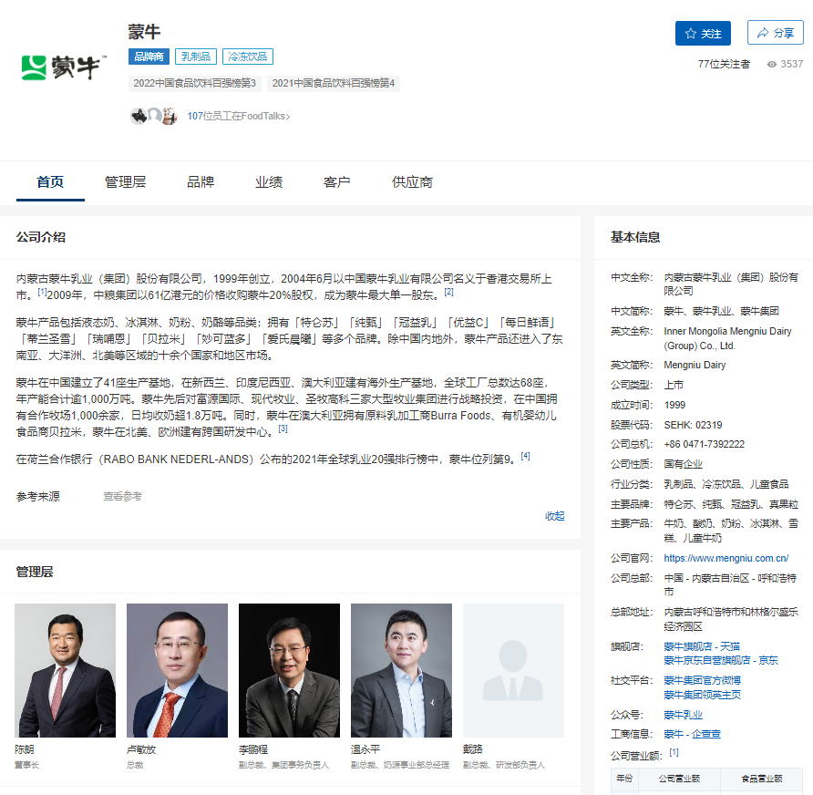Image resolution: width=813 pixels, height=795 pixels.
Task: Click the employee avatars group
Action: (x=153, y=116)
